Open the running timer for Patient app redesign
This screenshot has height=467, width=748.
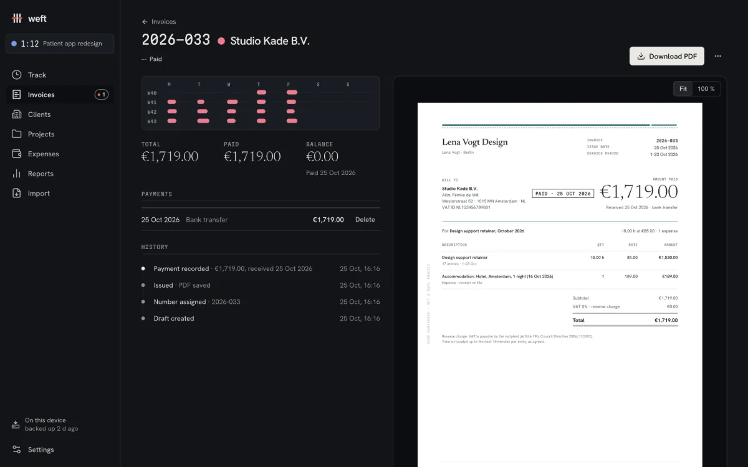60,44
